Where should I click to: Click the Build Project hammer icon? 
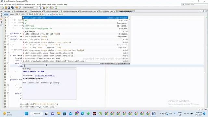(40, 8)
